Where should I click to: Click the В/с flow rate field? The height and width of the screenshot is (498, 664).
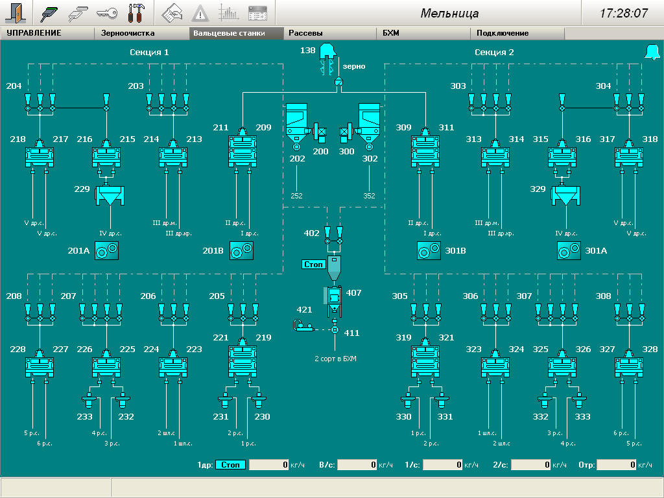(x=357, y=464)
